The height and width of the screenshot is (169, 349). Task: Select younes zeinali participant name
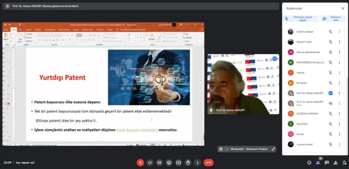pos(304,144)
